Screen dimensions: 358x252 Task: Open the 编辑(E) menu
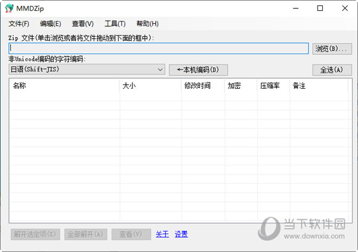[x=50, y=24]
